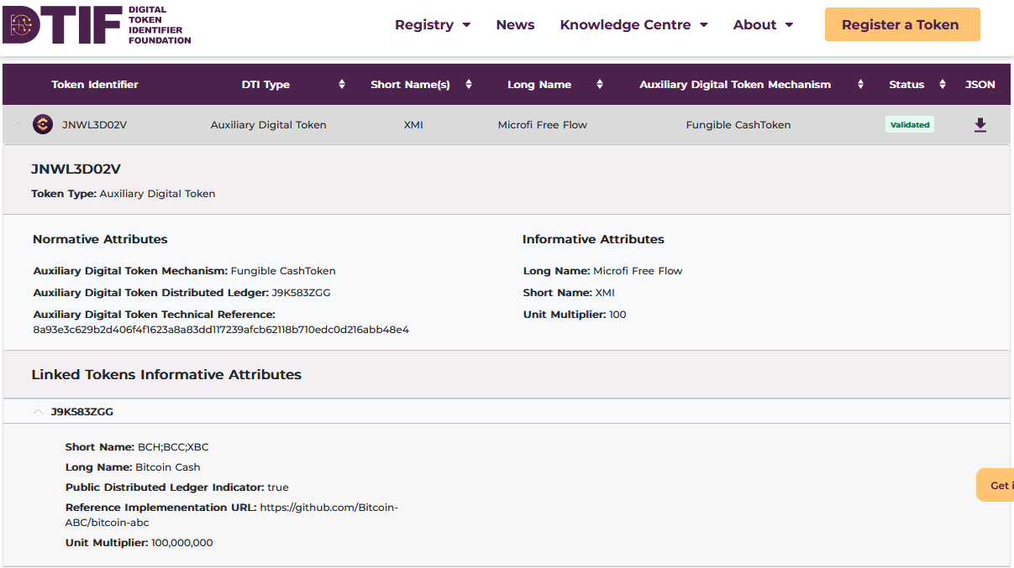The image size is (1014, 568).
Task: Click the partially visible Get button
Action: coord(996,485)
